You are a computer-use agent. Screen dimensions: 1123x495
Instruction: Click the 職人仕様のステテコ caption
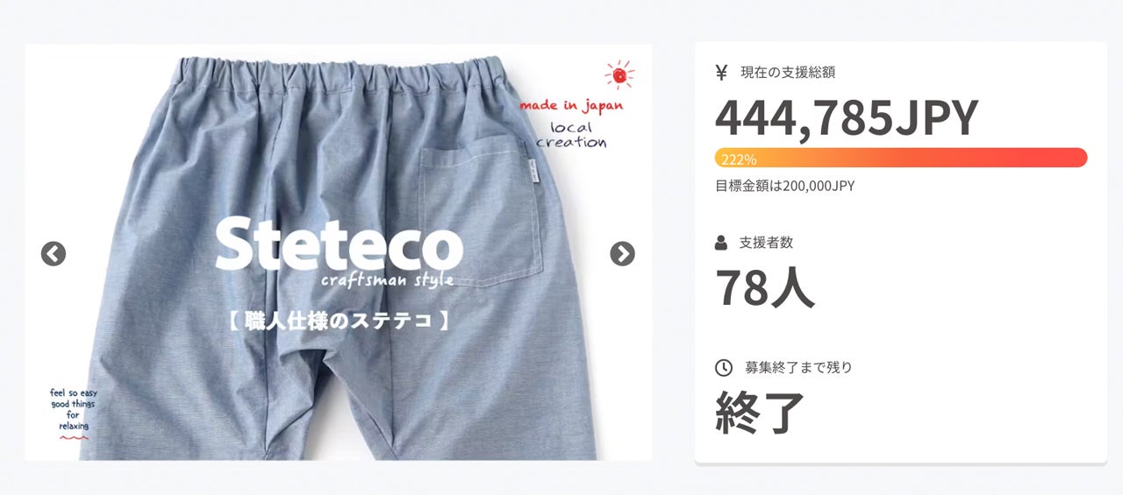339,321
